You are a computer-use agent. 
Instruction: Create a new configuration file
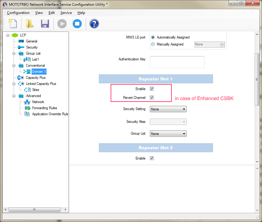coord(13,23)
